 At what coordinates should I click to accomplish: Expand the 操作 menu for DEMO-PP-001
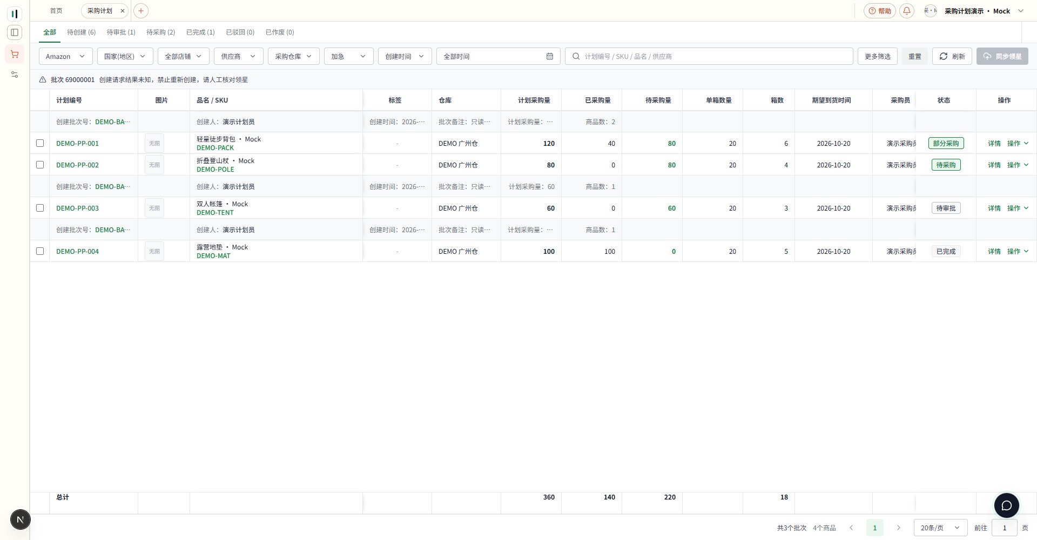click(x=1018, y=143)
